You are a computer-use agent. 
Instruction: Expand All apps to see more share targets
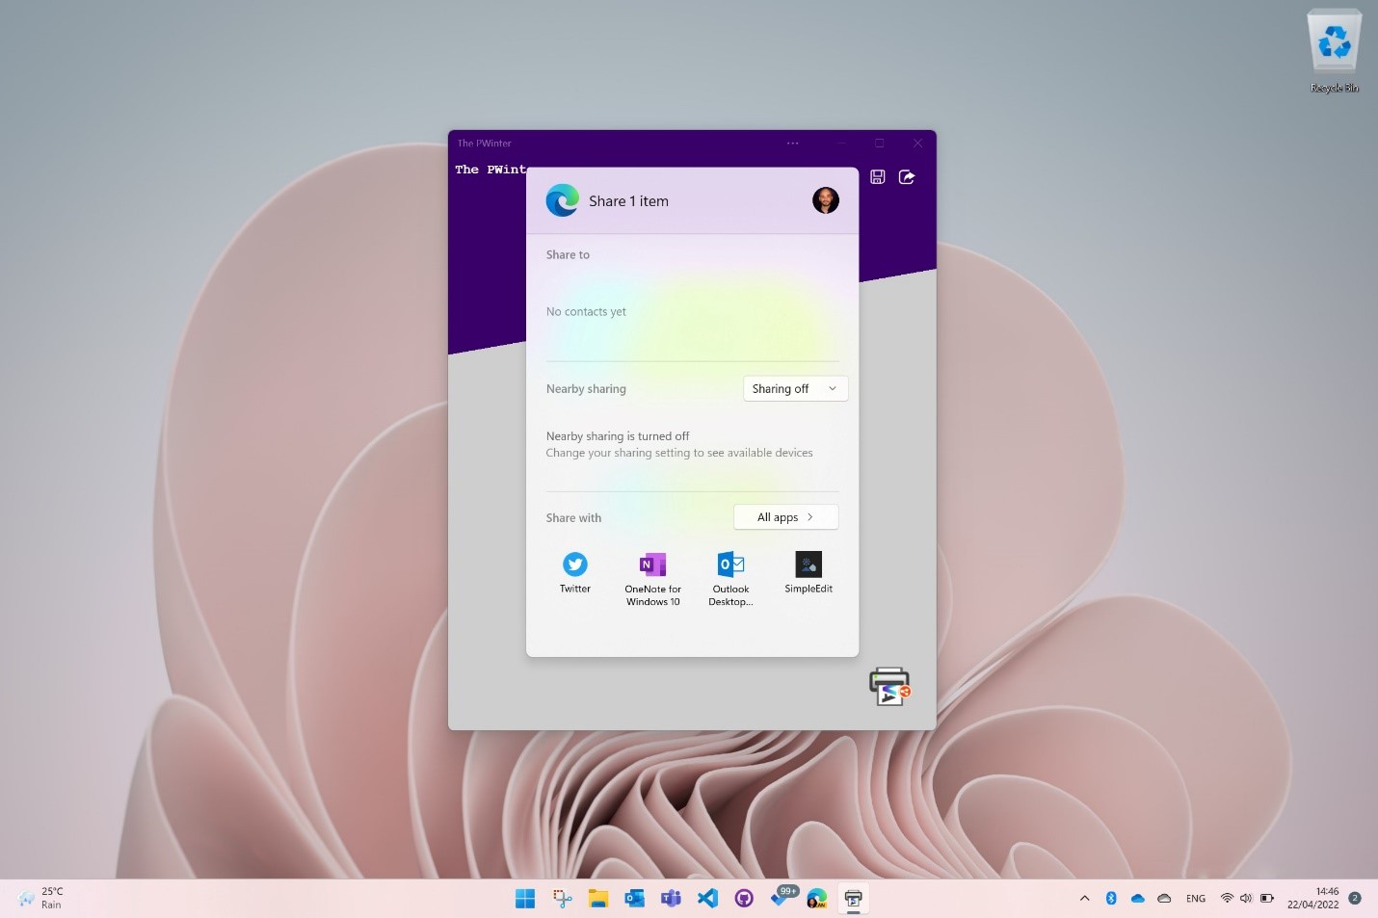[x=784, y=517]
